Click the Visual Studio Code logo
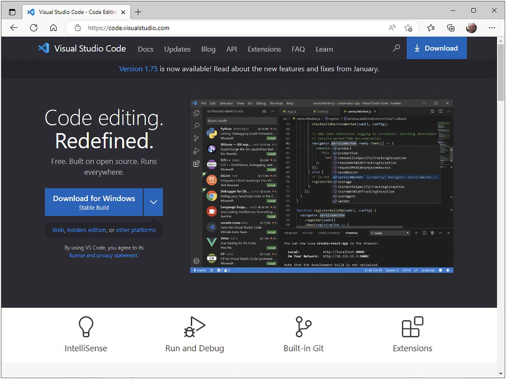This screenshot has height=379, width=506. 82,48
